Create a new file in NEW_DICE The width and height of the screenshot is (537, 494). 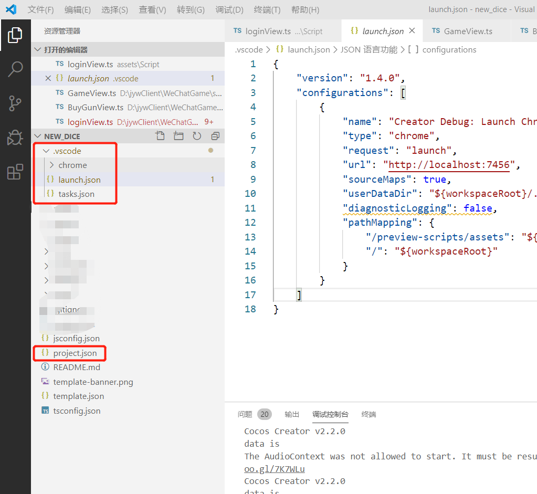(160, 135)
